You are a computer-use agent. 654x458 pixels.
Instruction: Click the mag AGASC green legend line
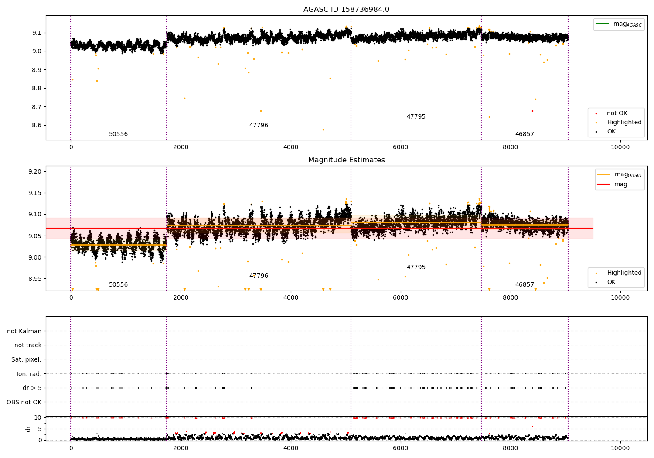tap(603, 24)
